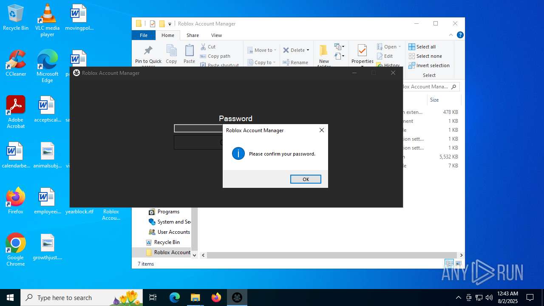The width and height of the screenshot is (544, 306).
Task: Collapse the Explorer ribbon with the chevron
Action: pos(451,35)
